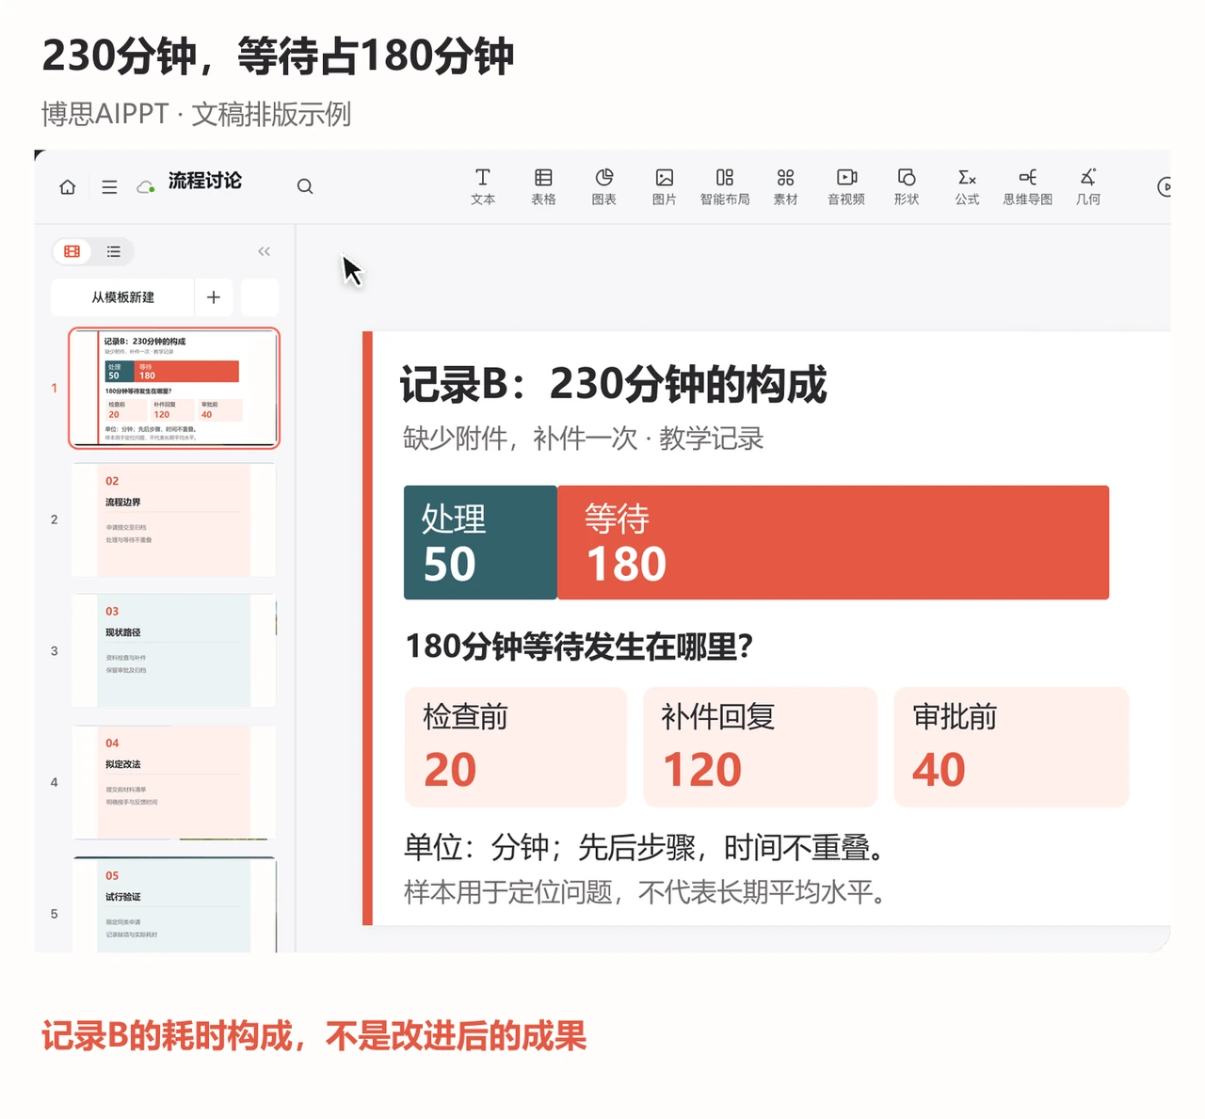
Task: Click the subtitle 缺少附件，补件一次 · 教学记录
Action: tap(583, 439)
